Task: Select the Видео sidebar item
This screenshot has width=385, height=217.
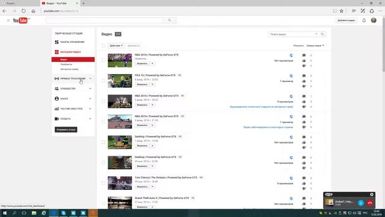Action: coord(73,60)
